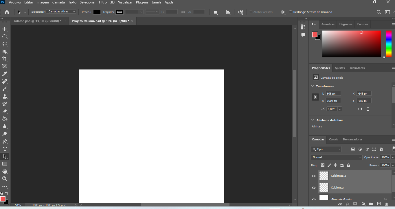
Task: Open the options bar gear settings
Action: [x=283, y=12]
